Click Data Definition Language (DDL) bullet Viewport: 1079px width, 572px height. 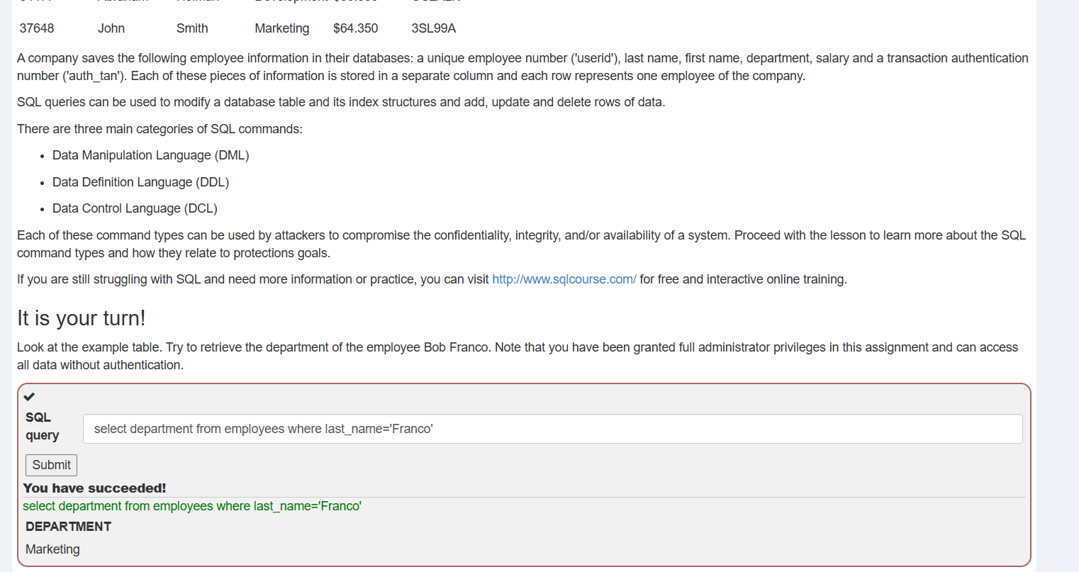pyautogui.click(x=140, y=182)
